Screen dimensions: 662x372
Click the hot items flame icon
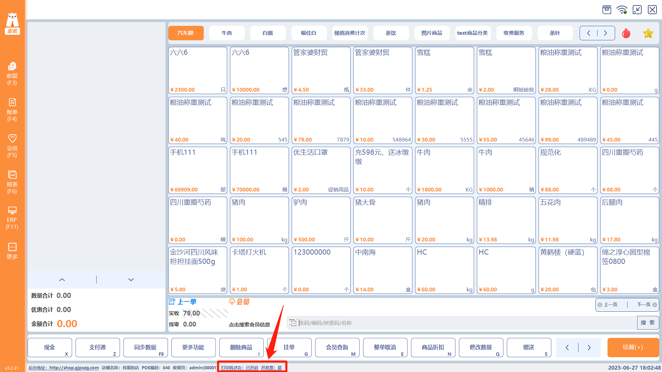coord(626,33)
